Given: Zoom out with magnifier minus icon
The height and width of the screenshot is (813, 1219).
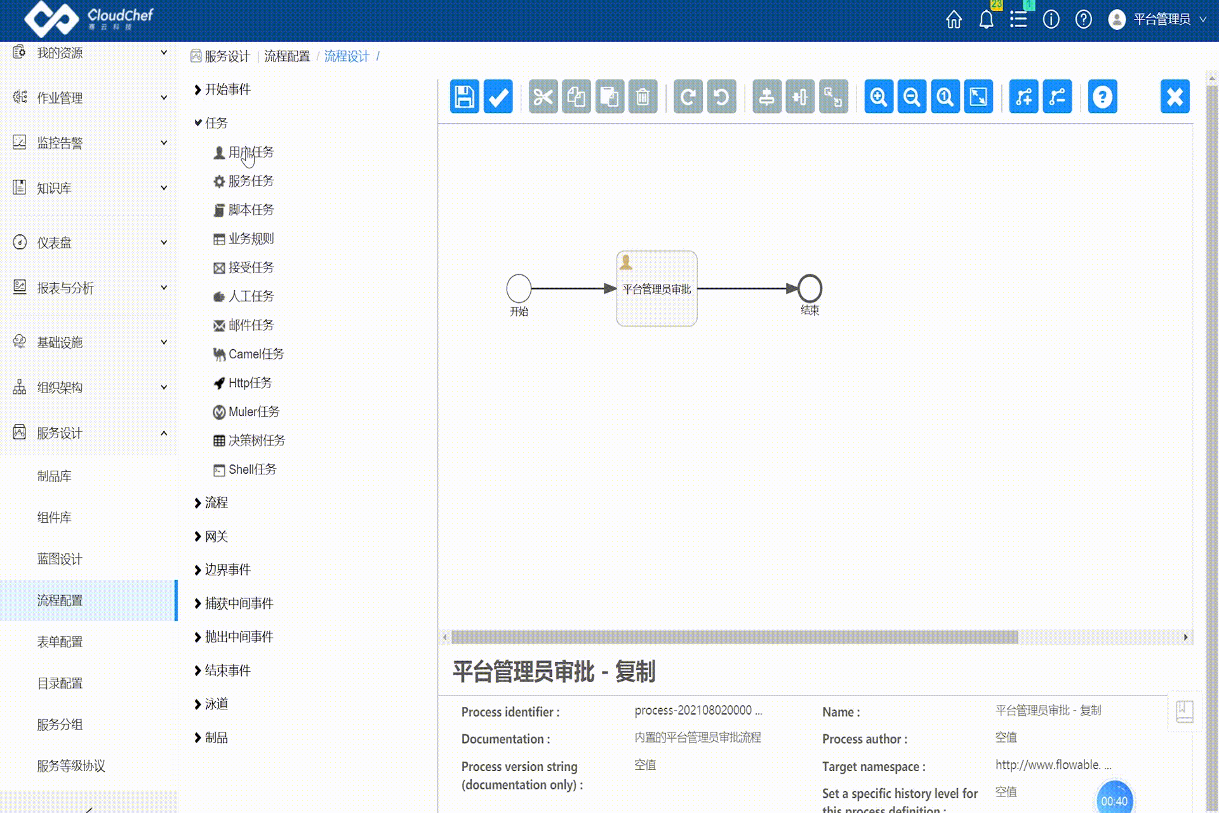Looking at the screenshot, I should pyautogui.click(x=912, y=97).
